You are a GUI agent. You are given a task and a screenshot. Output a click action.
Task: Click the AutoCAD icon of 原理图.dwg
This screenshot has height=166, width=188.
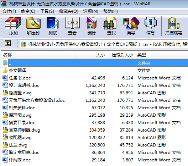[5, 115]
